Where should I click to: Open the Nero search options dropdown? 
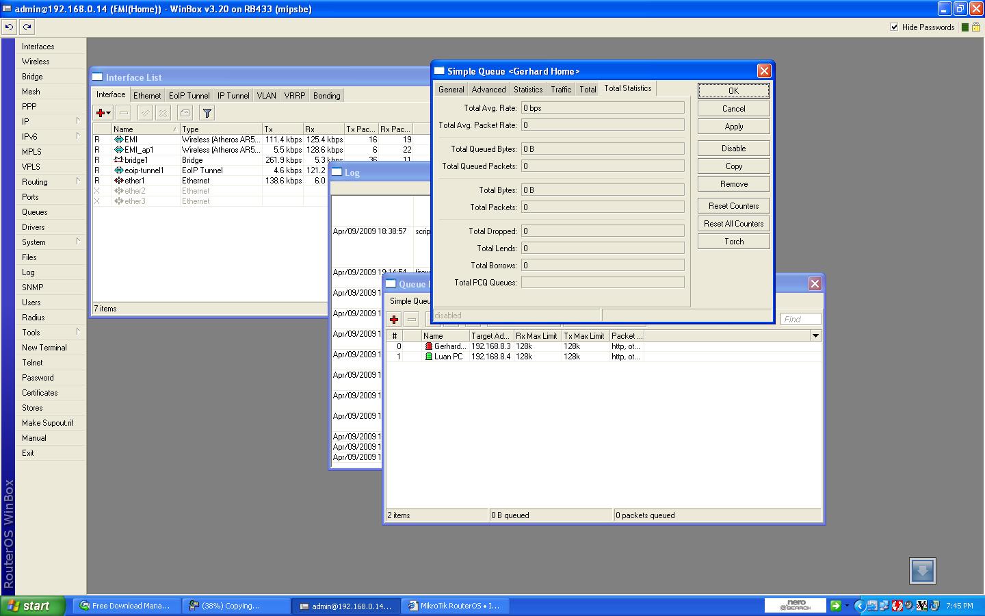[847, 606]
